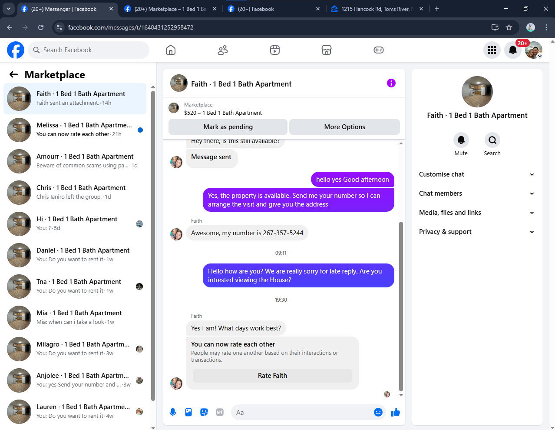The height and width of the screenshot is (430, 555).
Task: Mark listing as pending
Action: point(228,127)
